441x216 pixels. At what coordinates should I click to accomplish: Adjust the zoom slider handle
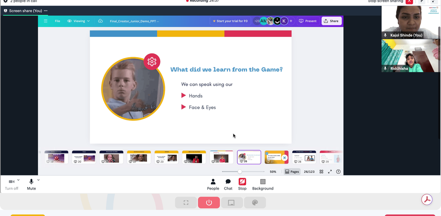[x=239, y=172]
